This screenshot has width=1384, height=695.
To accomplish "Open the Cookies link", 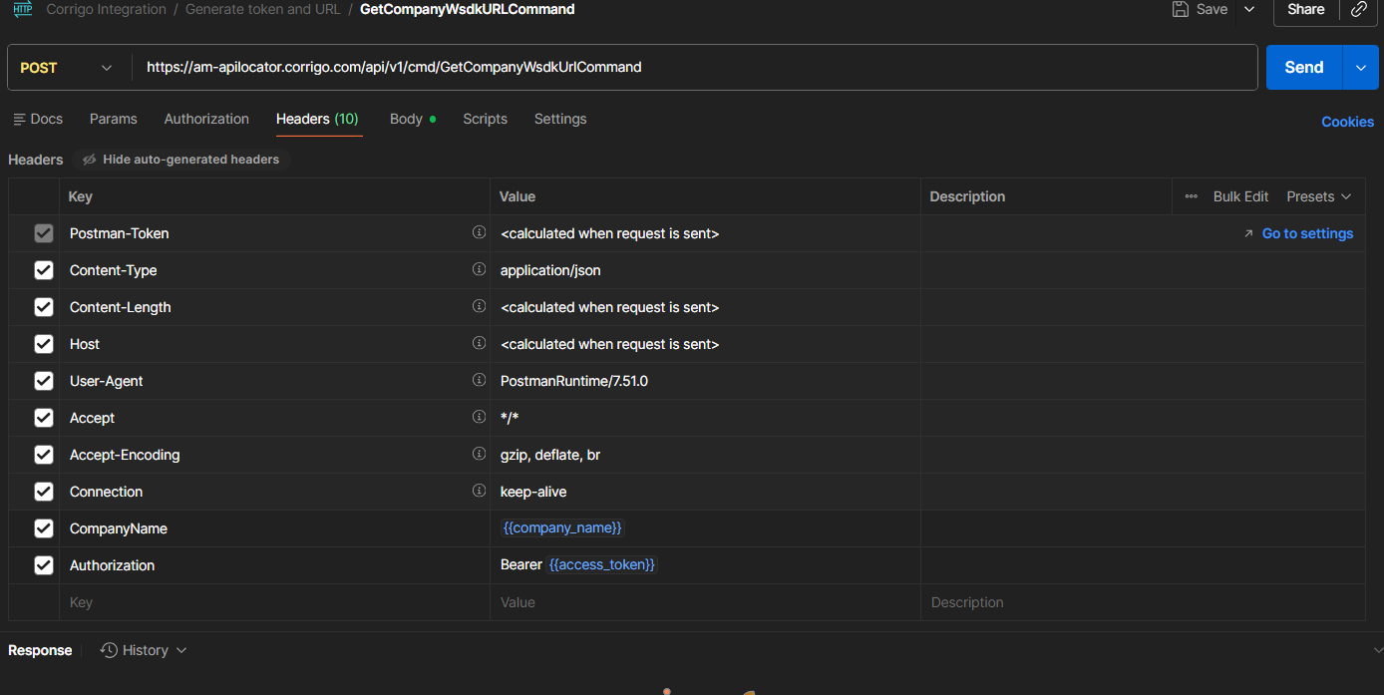I will pyautogui.click(x=1347, y=122).
